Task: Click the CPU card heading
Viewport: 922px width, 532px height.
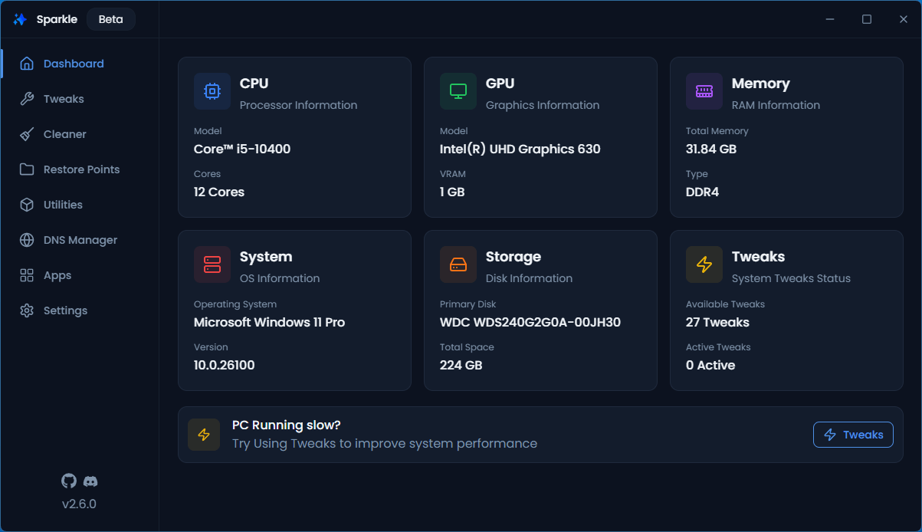Action: pyautogui.click(x=254, y=84)
